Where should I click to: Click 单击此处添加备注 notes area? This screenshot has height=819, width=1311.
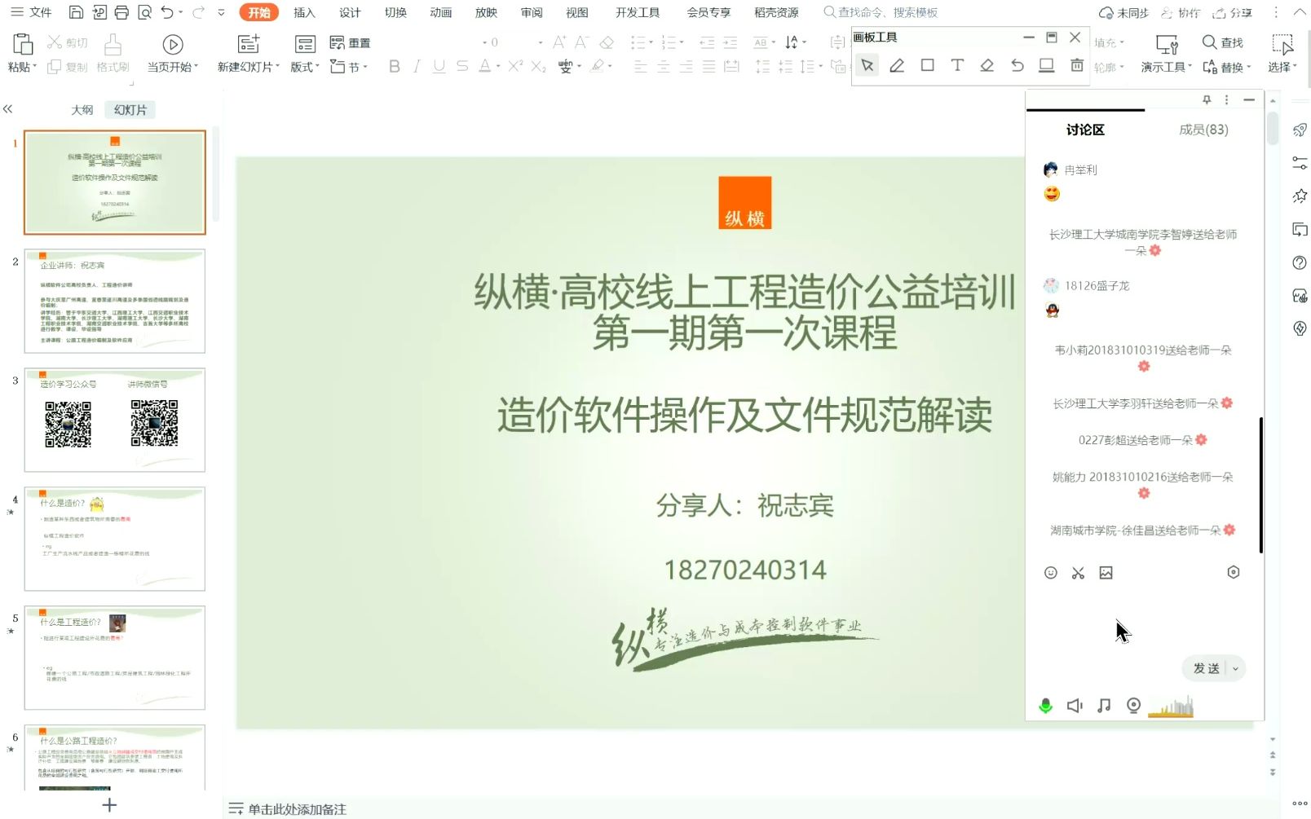297,809
